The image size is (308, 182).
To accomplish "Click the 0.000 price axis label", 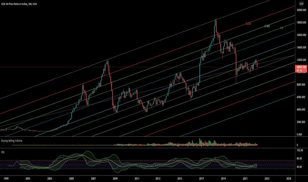I will tap(299, 134).
